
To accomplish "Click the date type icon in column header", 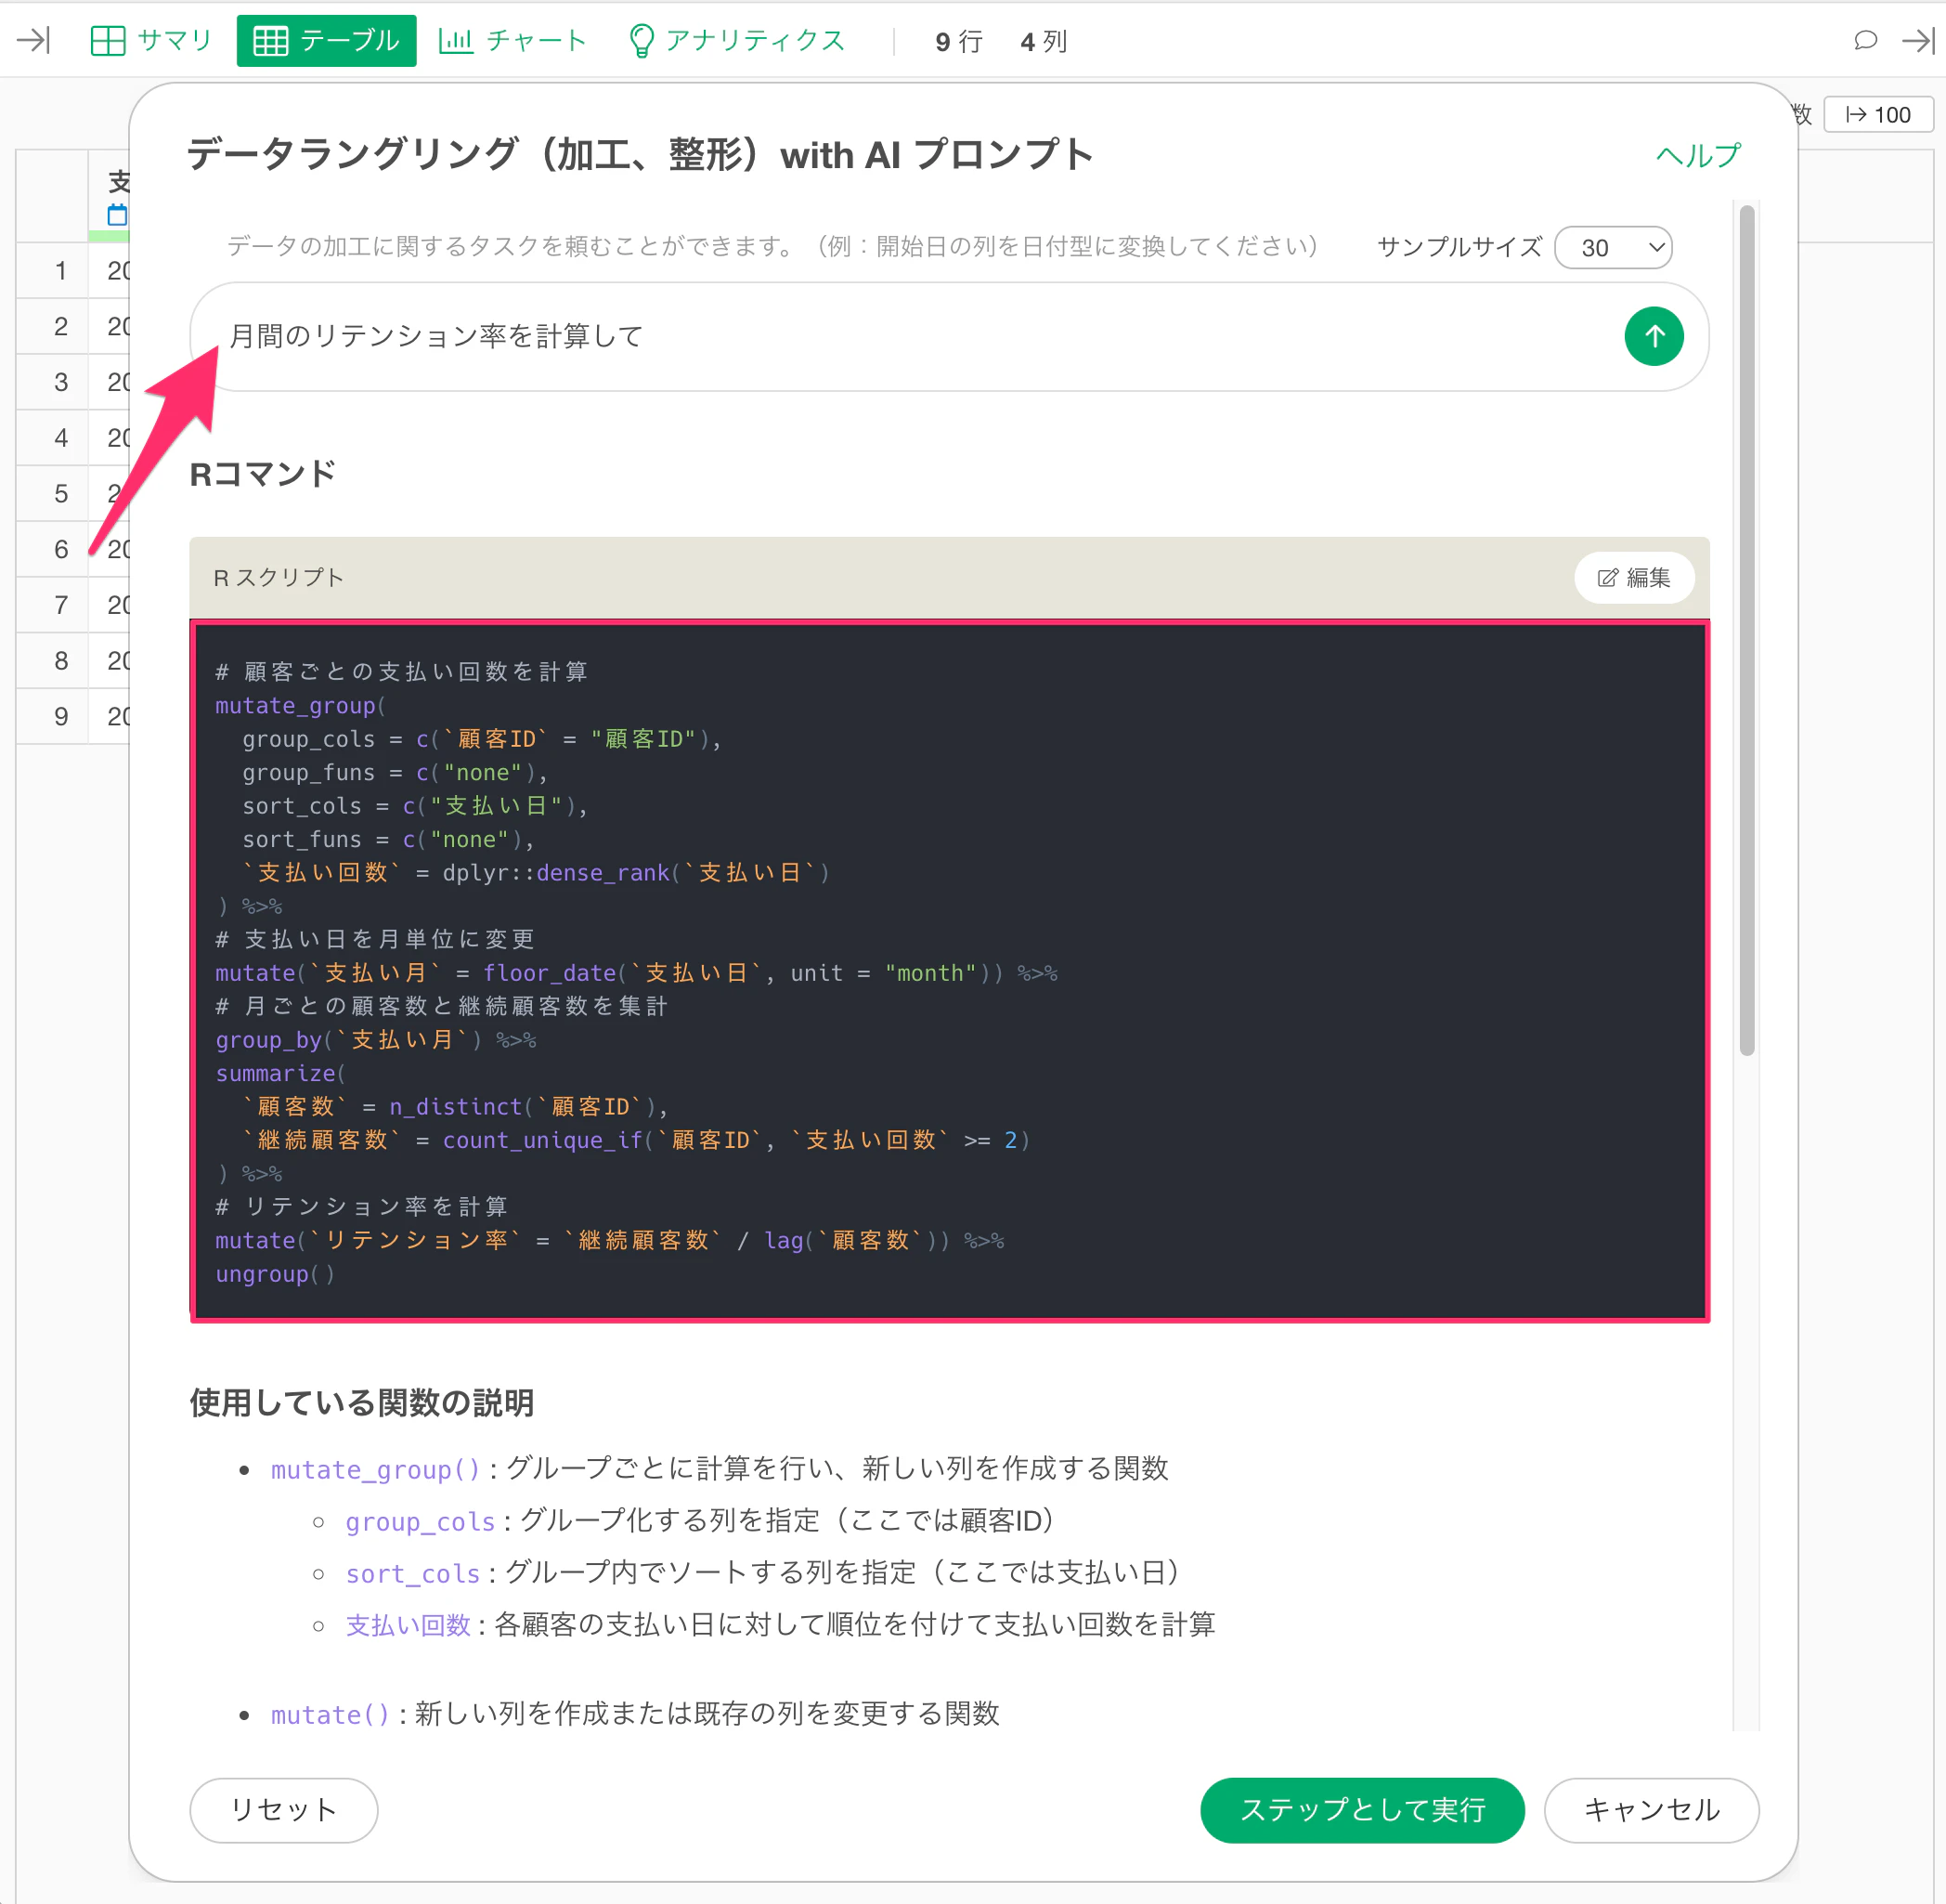I will point(117,215).
